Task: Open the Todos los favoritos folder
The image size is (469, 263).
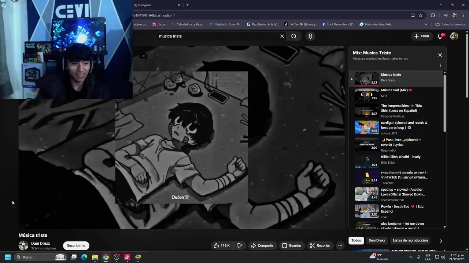Action: (x=450, y=24)
